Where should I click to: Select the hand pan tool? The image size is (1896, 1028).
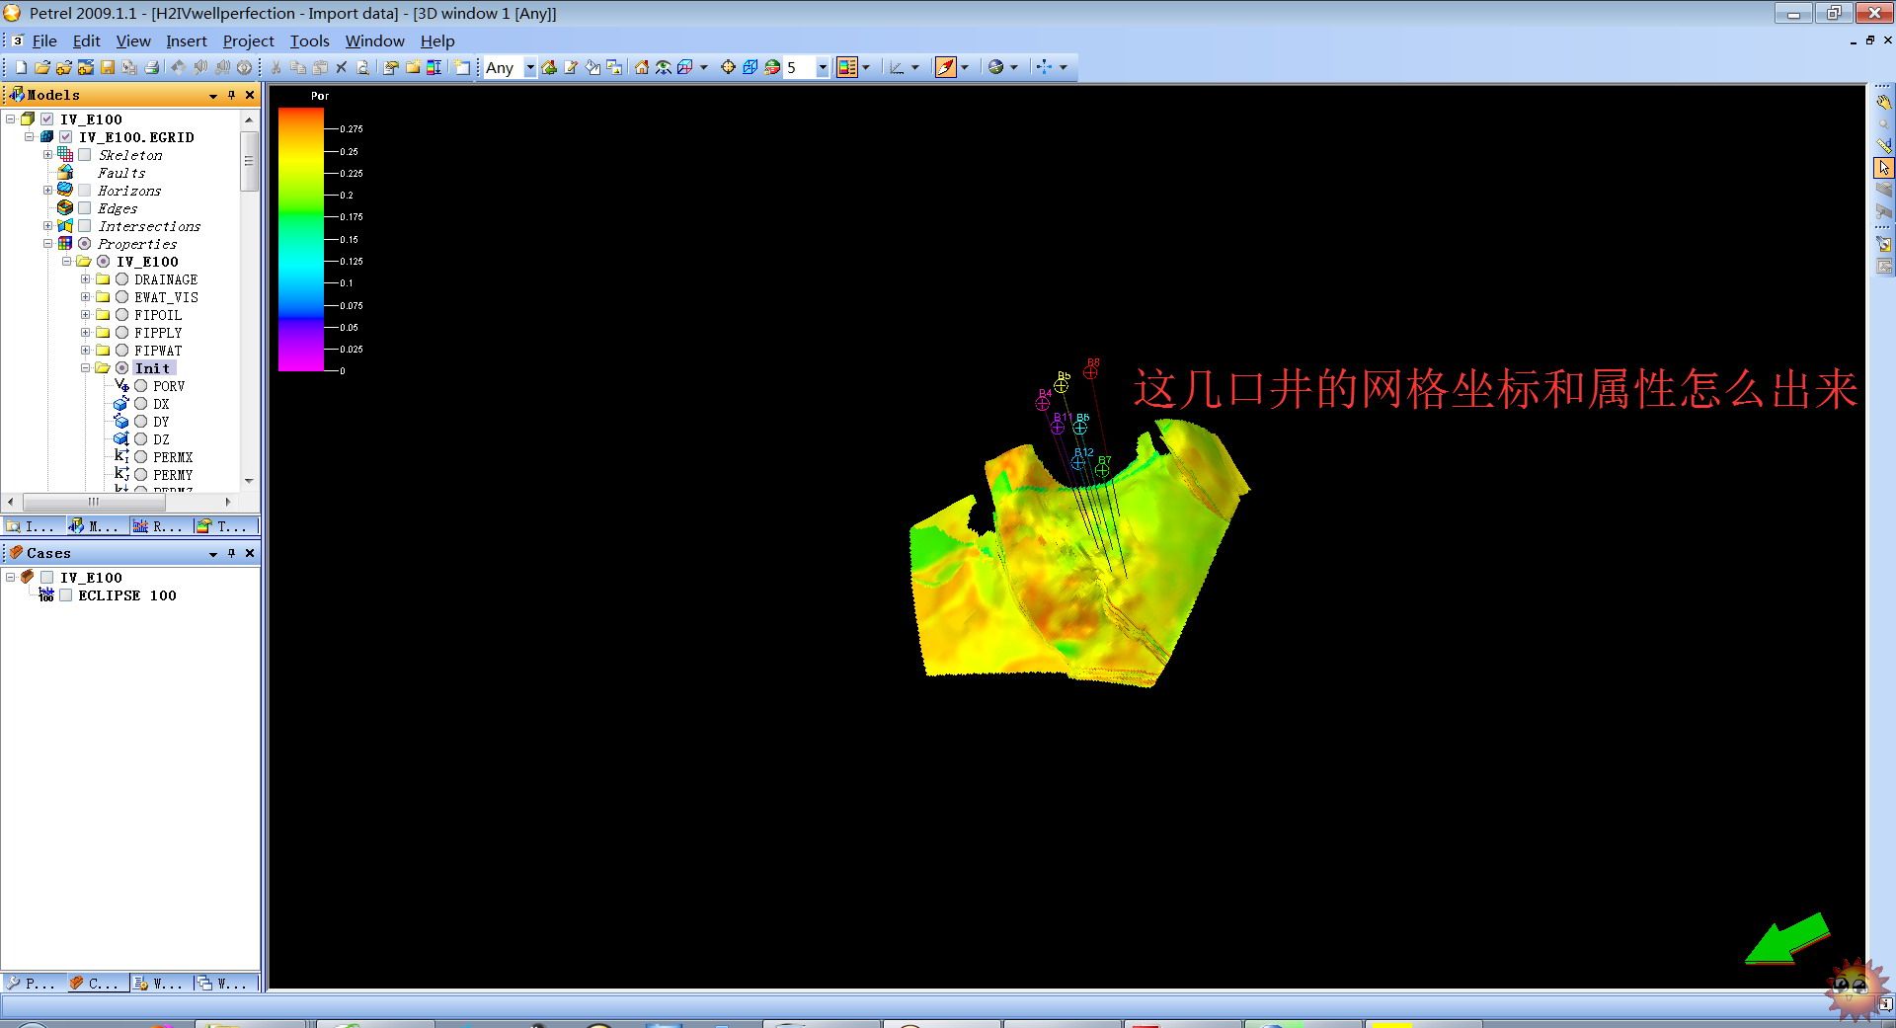(x=1883, y=102)
